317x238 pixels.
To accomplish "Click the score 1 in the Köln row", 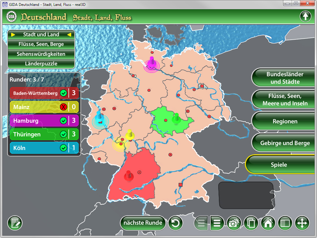I will (74, 148).
